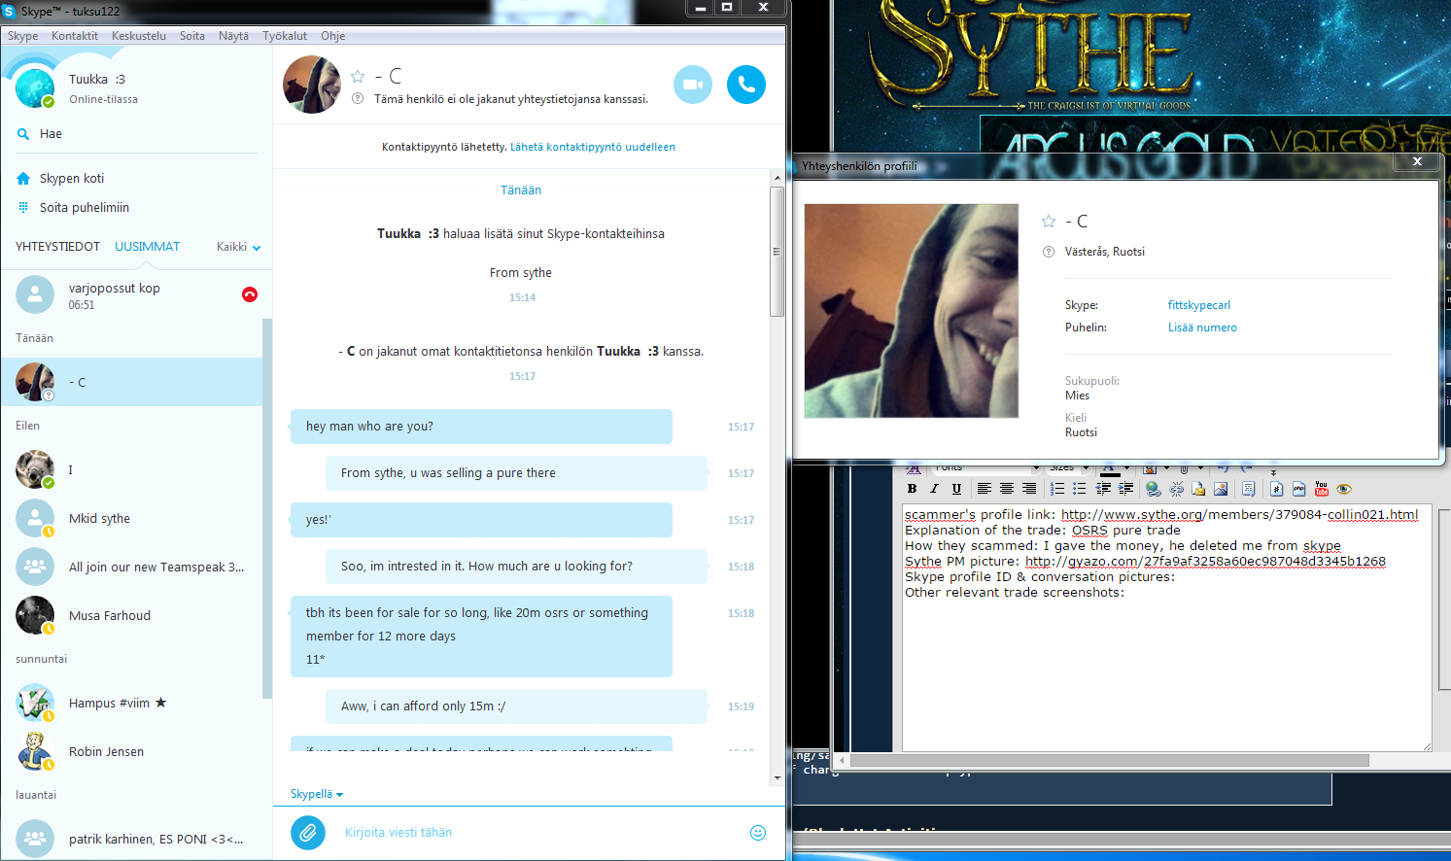
Task: Open the Keskustelu menu
Action: point(139,36)
